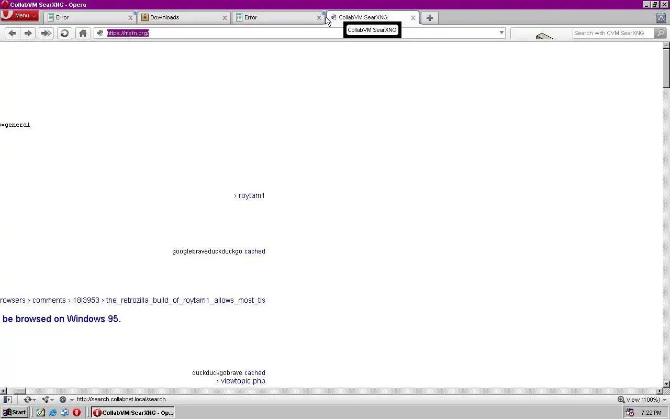Click the system tray scheduler icon
The width and height of the screenshot is (670, 419).
630,412
